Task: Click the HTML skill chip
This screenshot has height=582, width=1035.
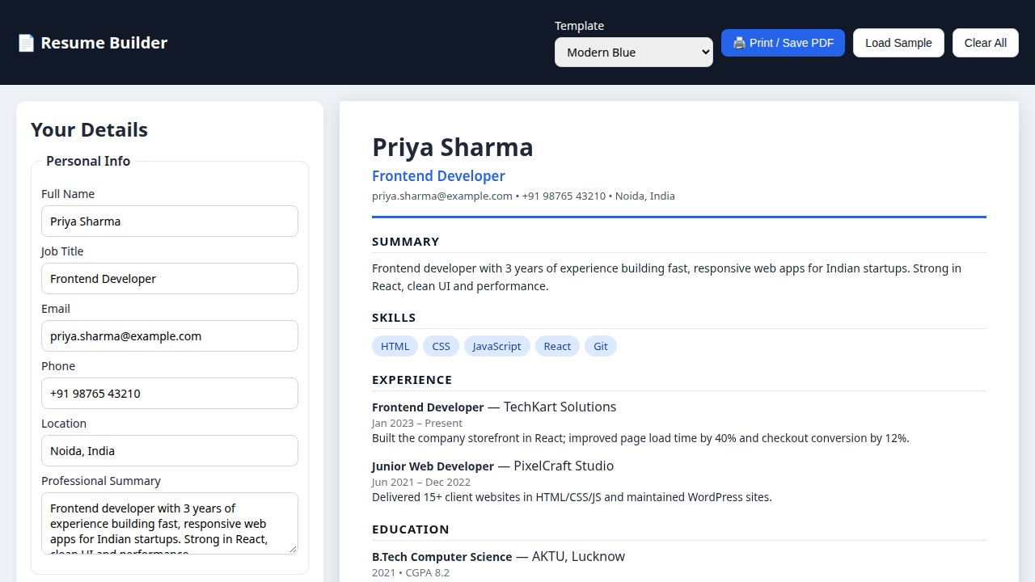Action: tap(395, 346)
